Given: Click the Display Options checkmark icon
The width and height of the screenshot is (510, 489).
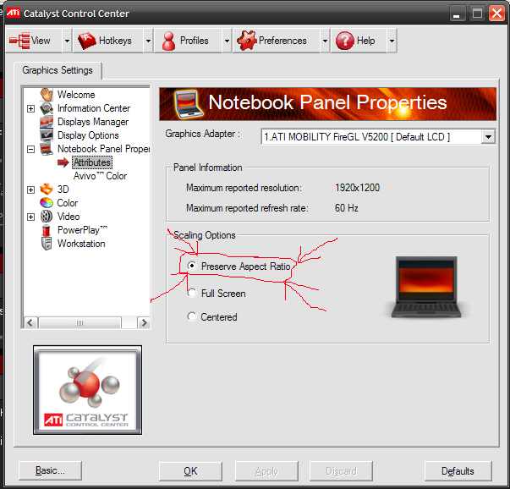Looking at the screenshot, I should click(x=47, y=135).
